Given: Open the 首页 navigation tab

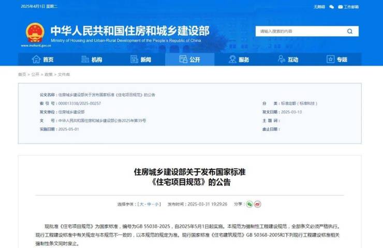Looking at the screenshot, I should (x=43, y=60).
